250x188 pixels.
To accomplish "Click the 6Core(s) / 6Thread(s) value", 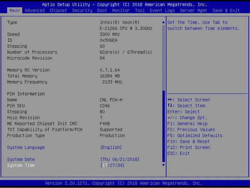I will [126, 52].
